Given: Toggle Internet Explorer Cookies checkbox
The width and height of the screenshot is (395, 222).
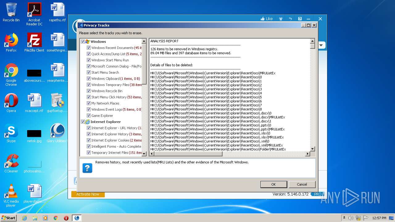Looking at the screenshot, I should click(x=89, y=140).
